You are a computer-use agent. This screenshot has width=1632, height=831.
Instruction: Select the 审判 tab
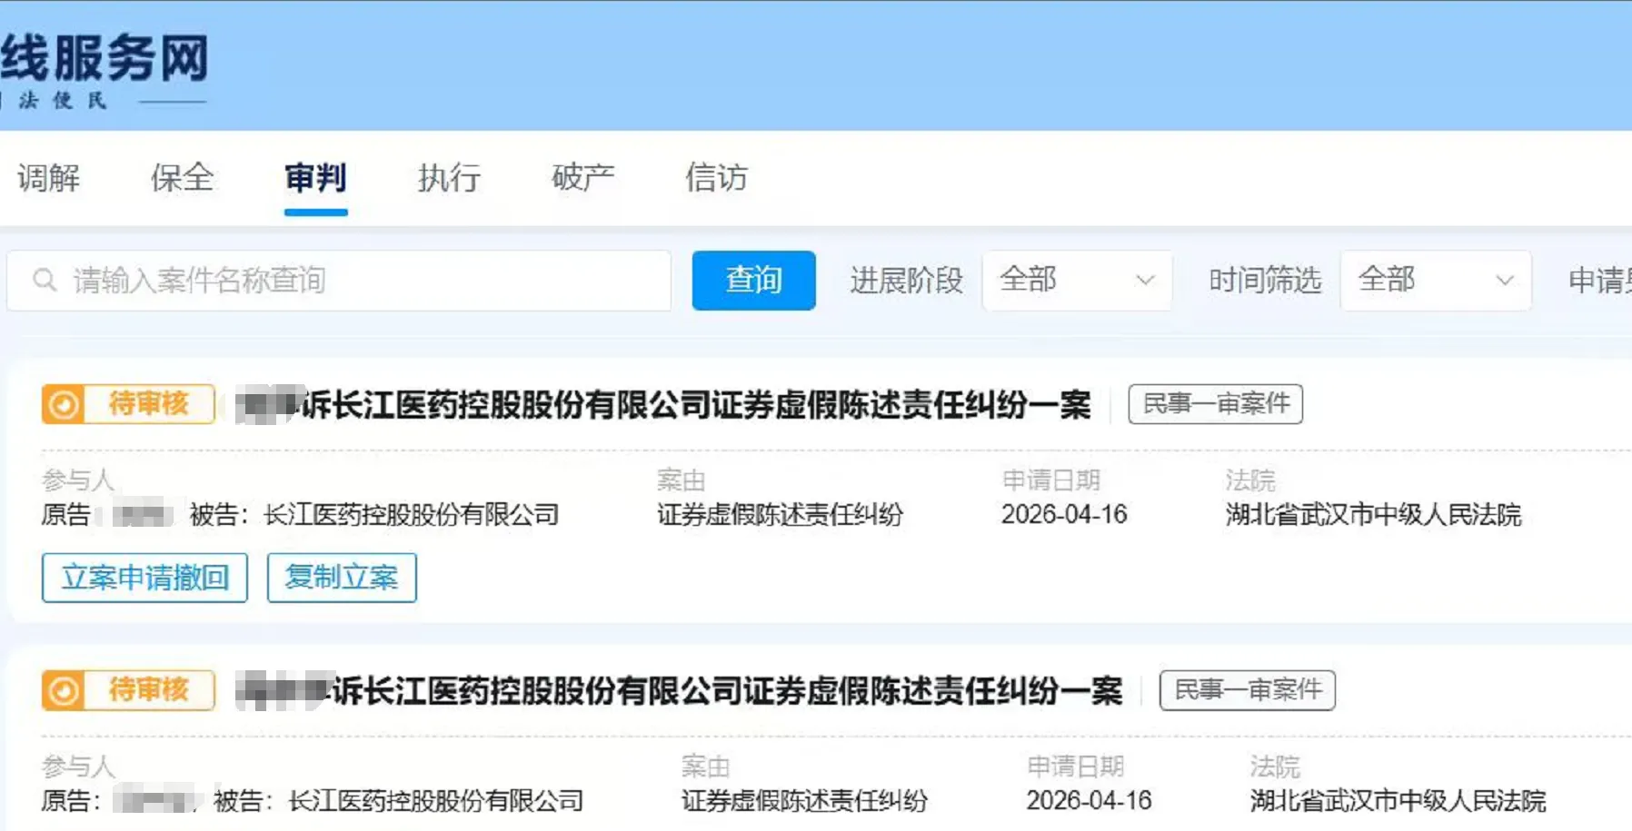coord(315,177)
